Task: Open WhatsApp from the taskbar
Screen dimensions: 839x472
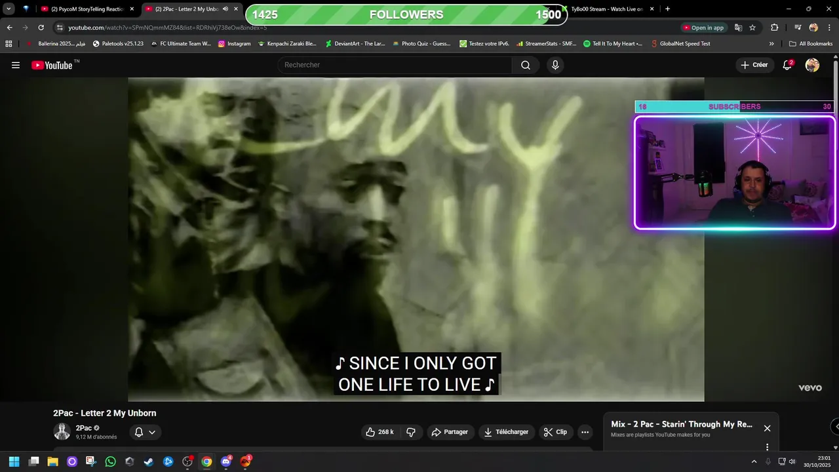Action: [110, 462]
